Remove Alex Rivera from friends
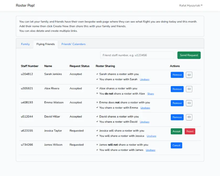This screenshot has height=176, width=220. [x=177, y=89]
